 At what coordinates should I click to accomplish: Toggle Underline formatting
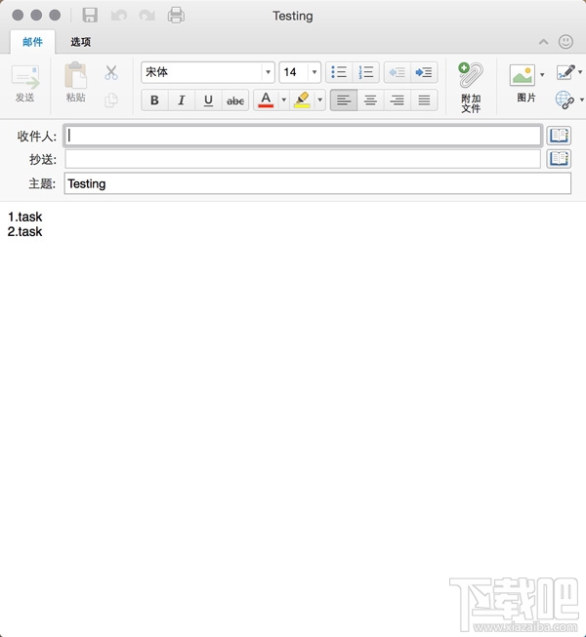208,100
